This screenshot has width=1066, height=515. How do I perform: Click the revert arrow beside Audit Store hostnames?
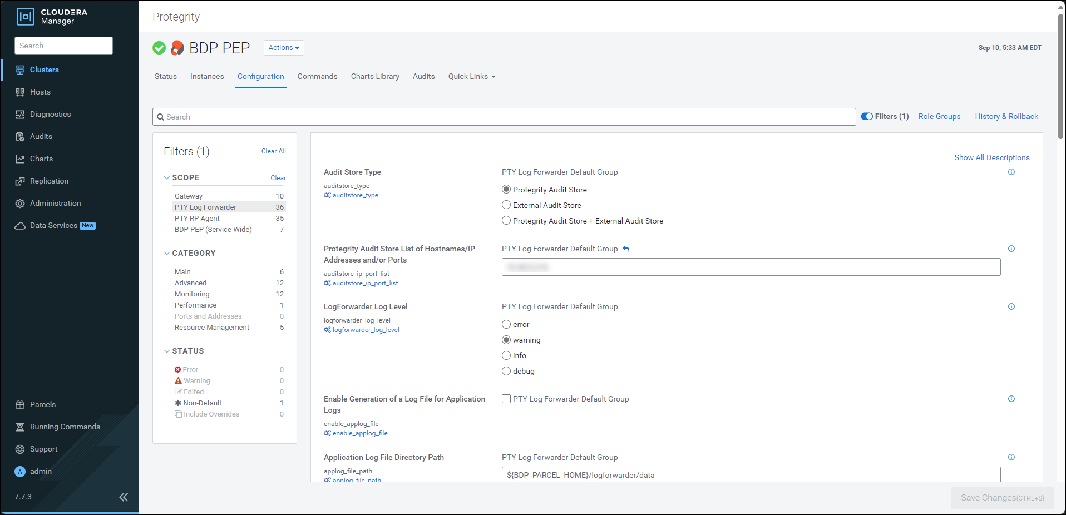coord(626,249)
